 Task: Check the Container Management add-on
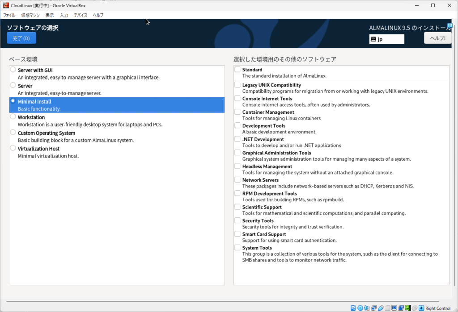click(x=237, y=112)
